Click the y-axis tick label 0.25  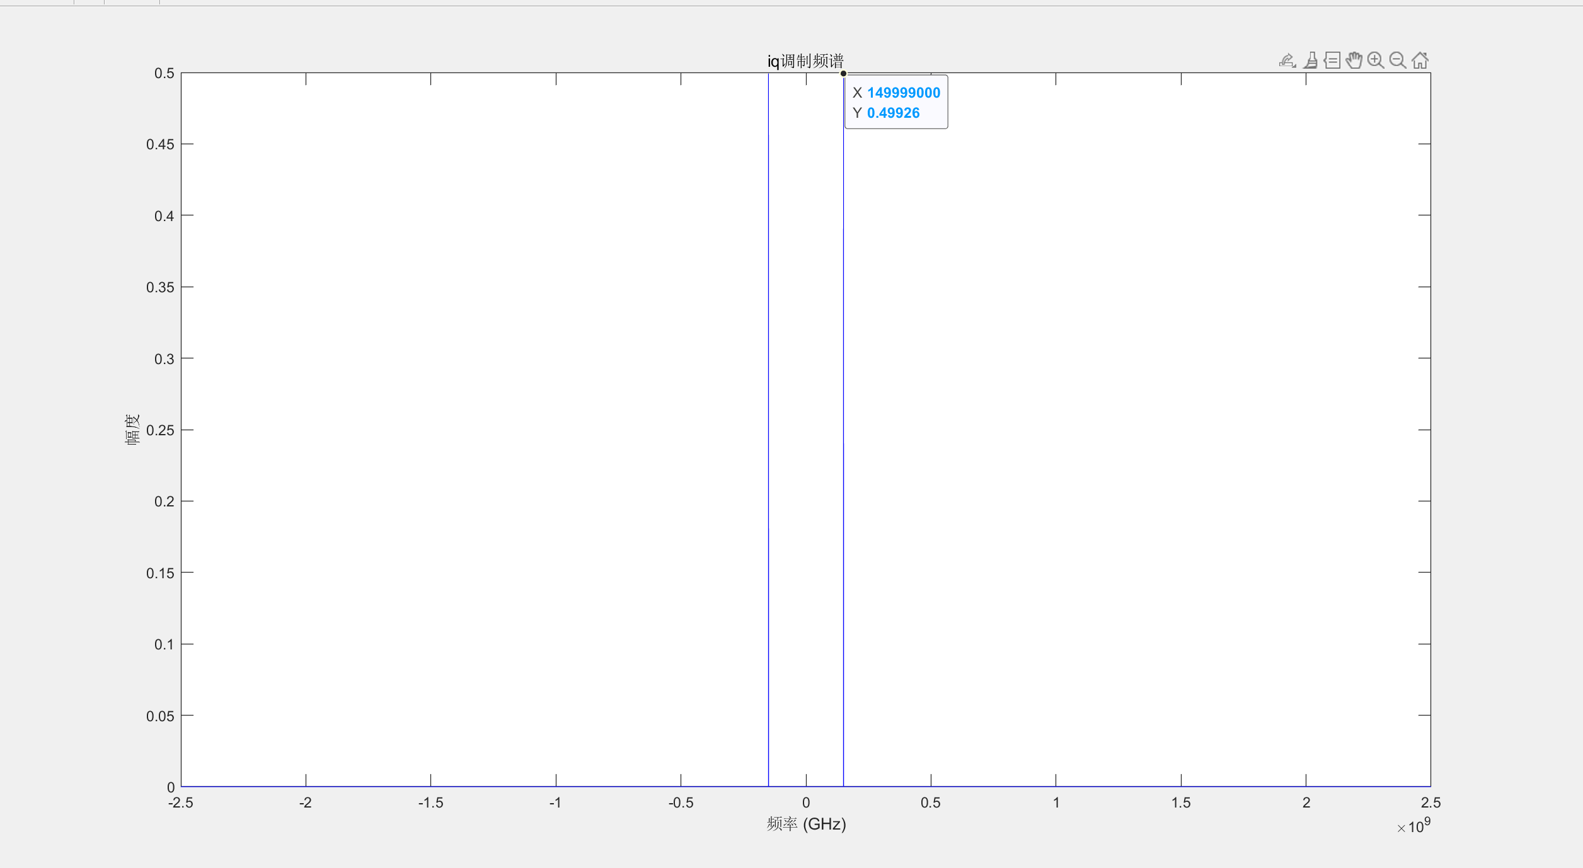160,430
